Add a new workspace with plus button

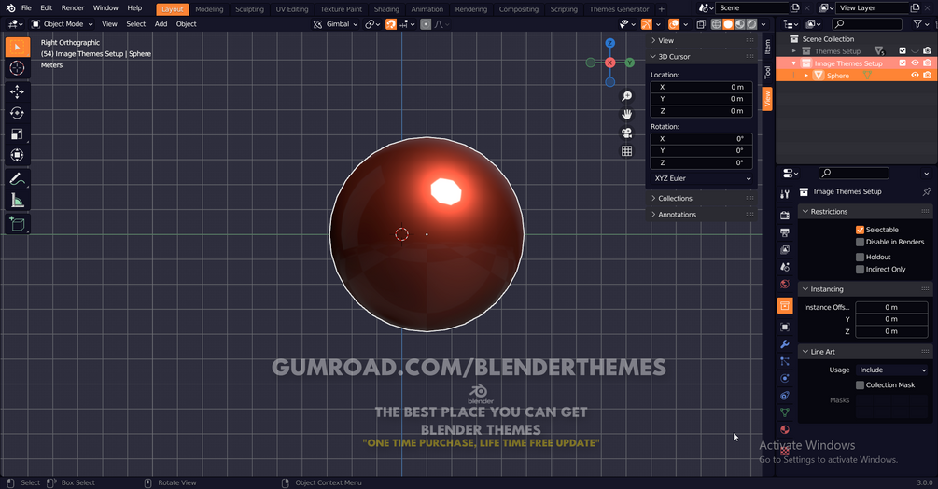tap(662, 9)
